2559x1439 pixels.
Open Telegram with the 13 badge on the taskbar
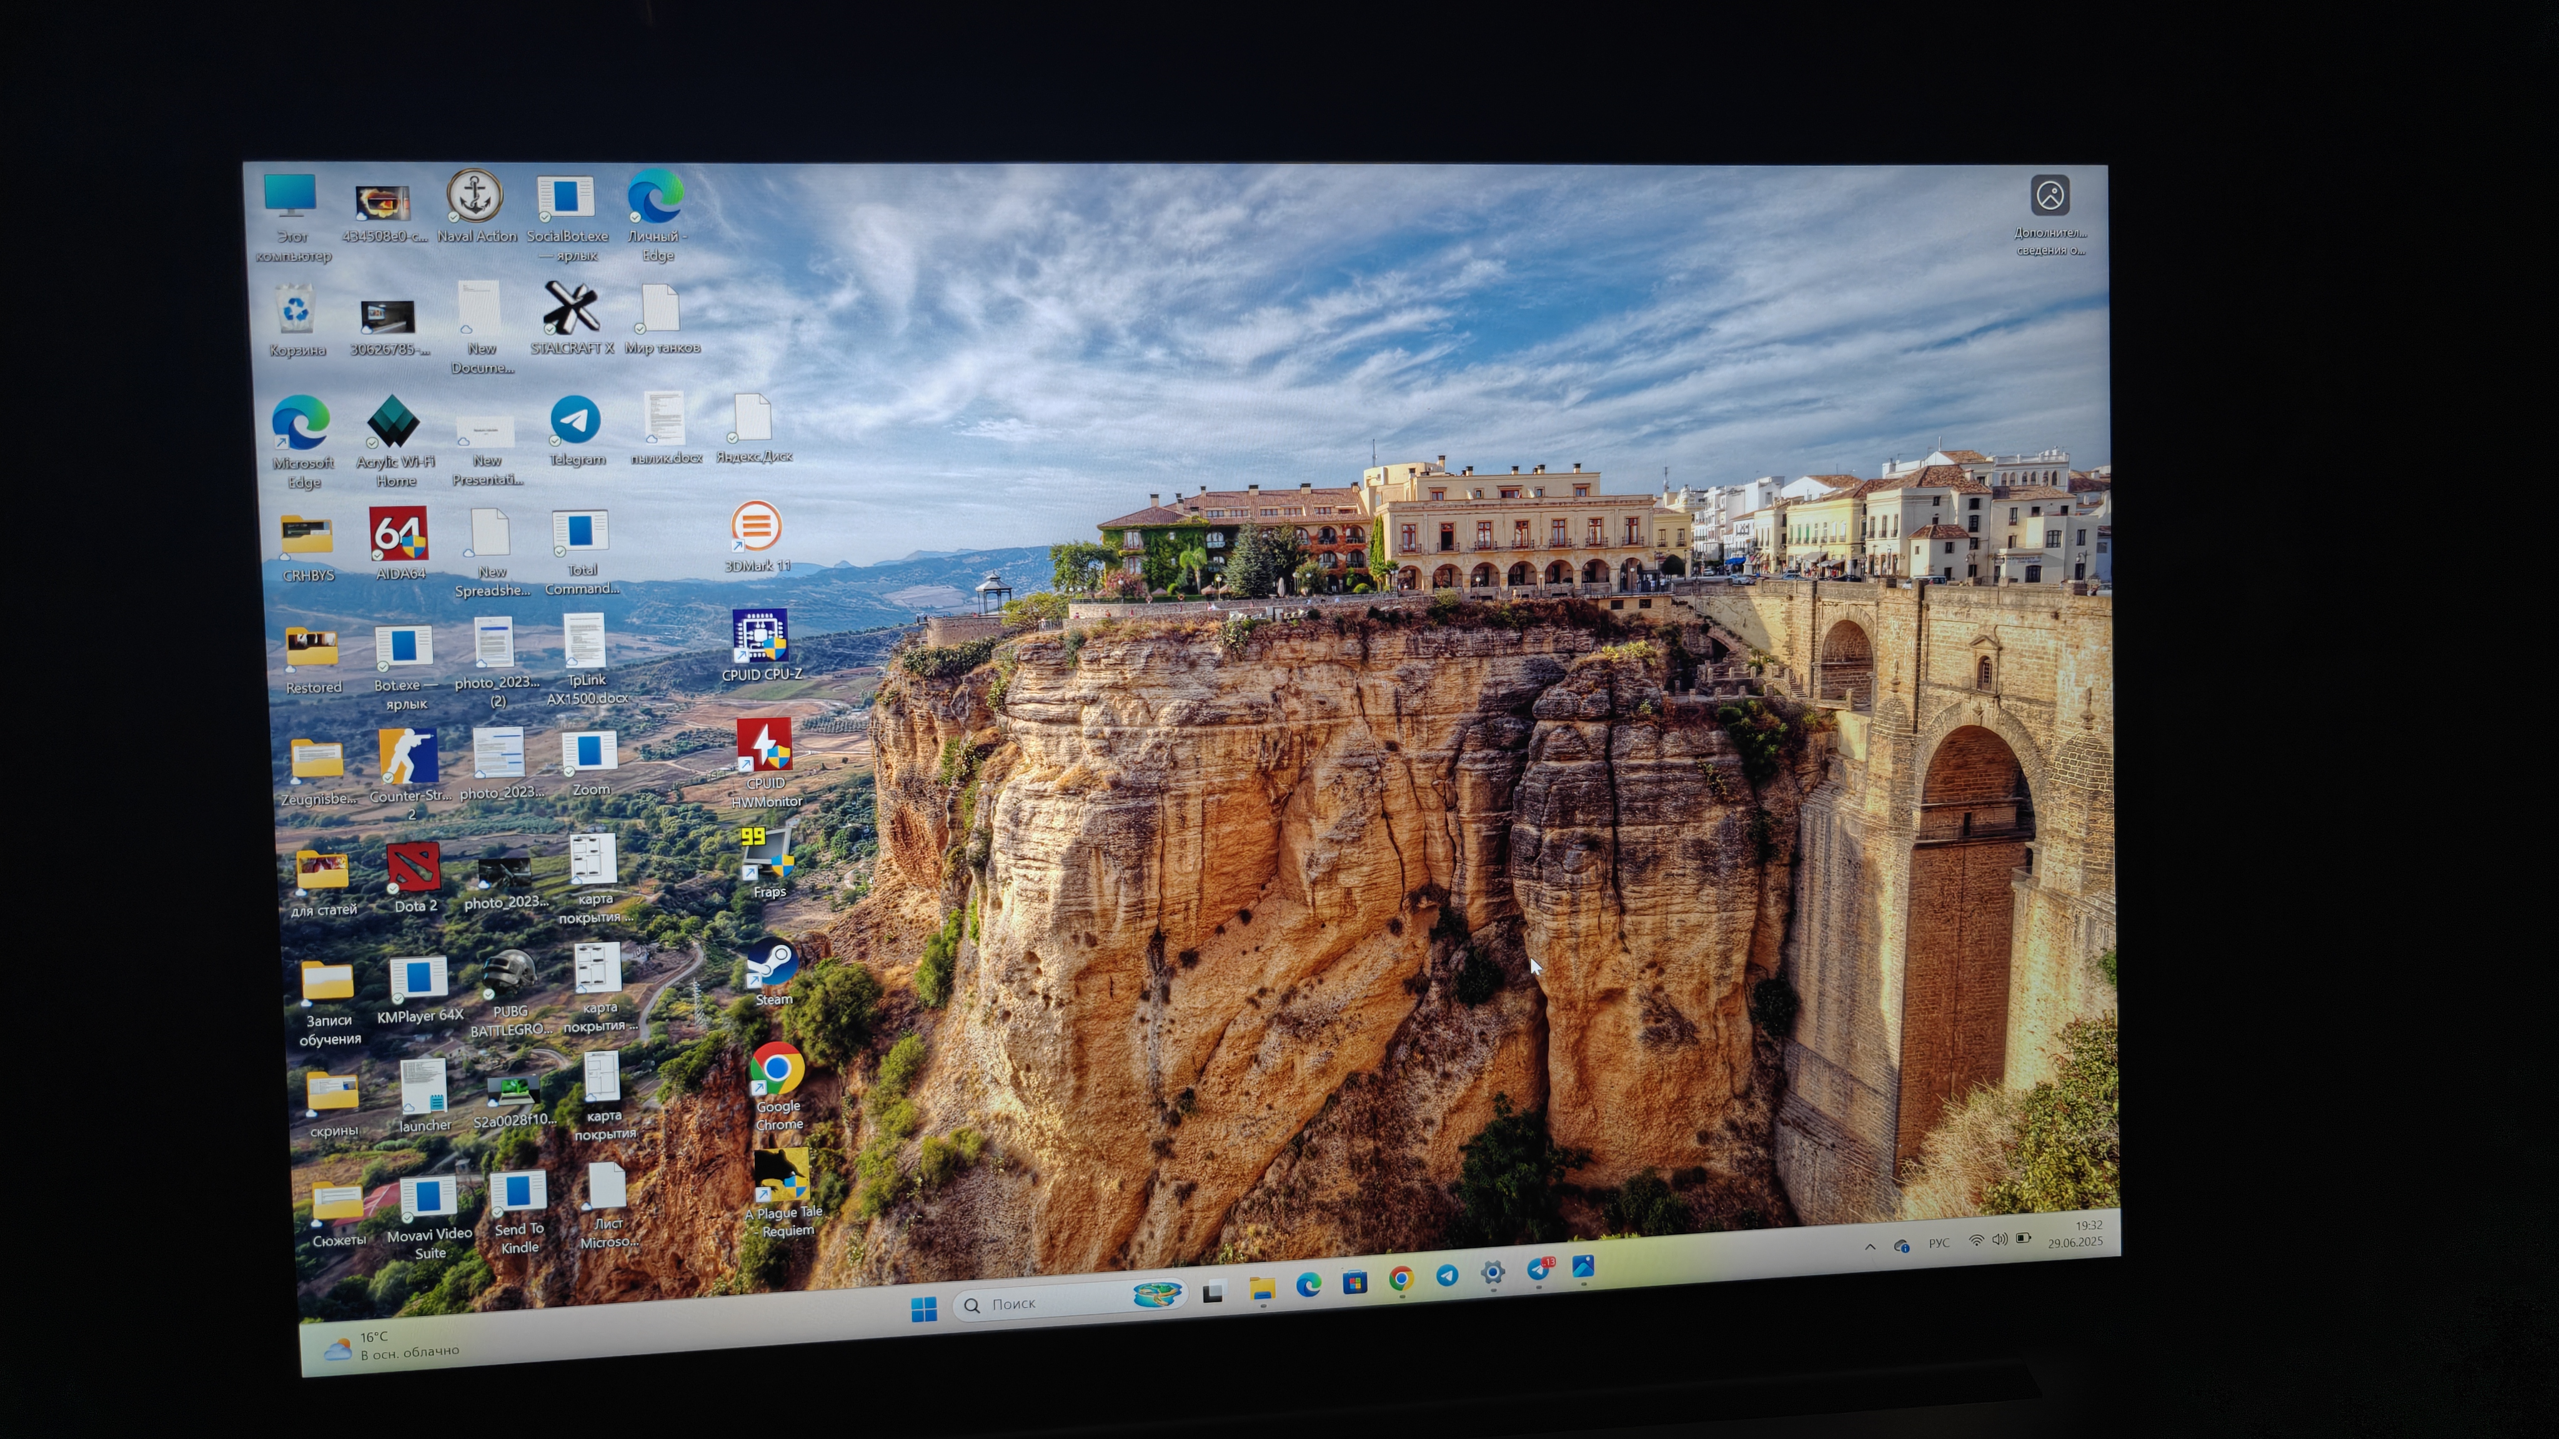1539,1268
